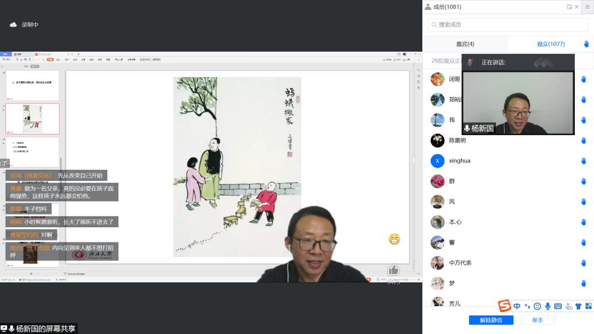
Task: Click chat message 内向见到亲人都不想打招呼
Action: [61, 252]
